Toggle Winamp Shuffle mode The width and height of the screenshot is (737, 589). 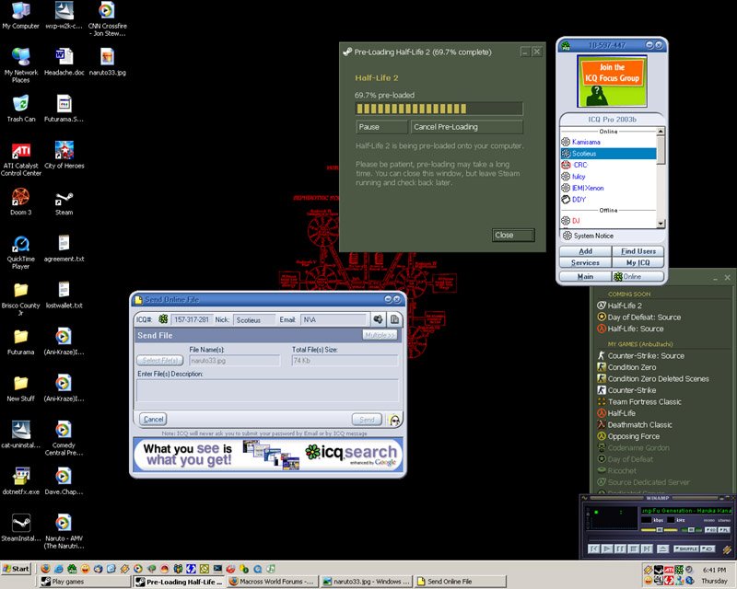pos(685,549)
